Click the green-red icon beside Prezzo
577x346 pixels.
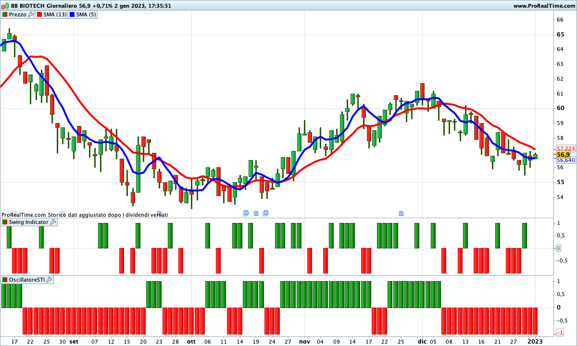click(5, 14)
